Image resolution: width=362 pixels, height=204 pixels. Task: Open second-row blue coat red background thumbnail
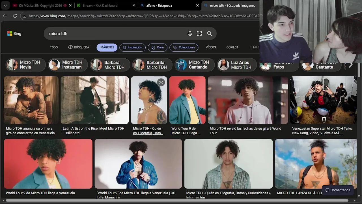tap(48, 164)
